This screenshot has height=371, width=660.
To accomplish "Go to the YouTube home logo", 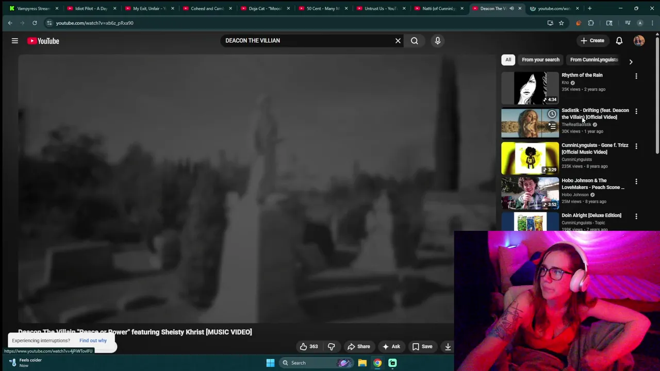I will tap(43, 41).
